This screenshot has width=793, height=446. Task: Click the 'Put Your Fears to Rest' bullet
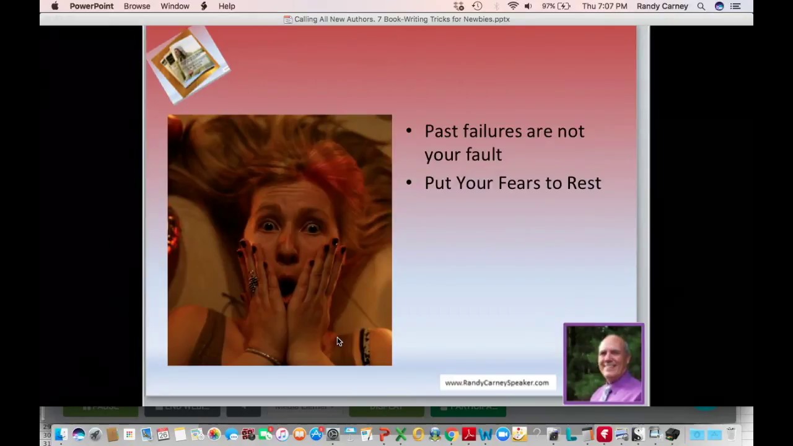[x=512, y=183]
